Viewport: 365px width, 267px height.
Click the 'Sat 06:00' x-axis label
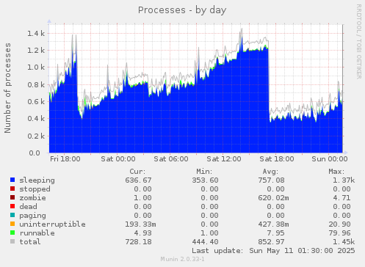tap(171, 159)
